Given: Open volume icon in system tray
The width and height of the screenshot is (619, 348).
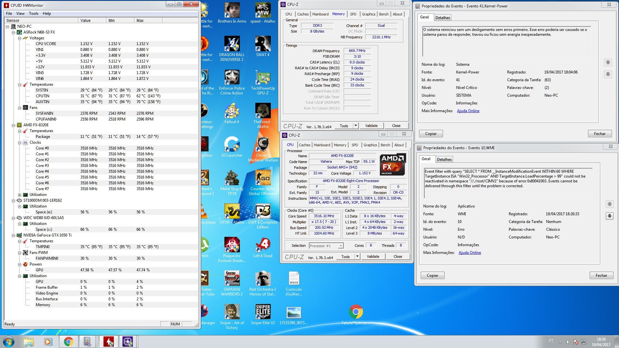Looking at the screenshot, I should tap(568, 342).
